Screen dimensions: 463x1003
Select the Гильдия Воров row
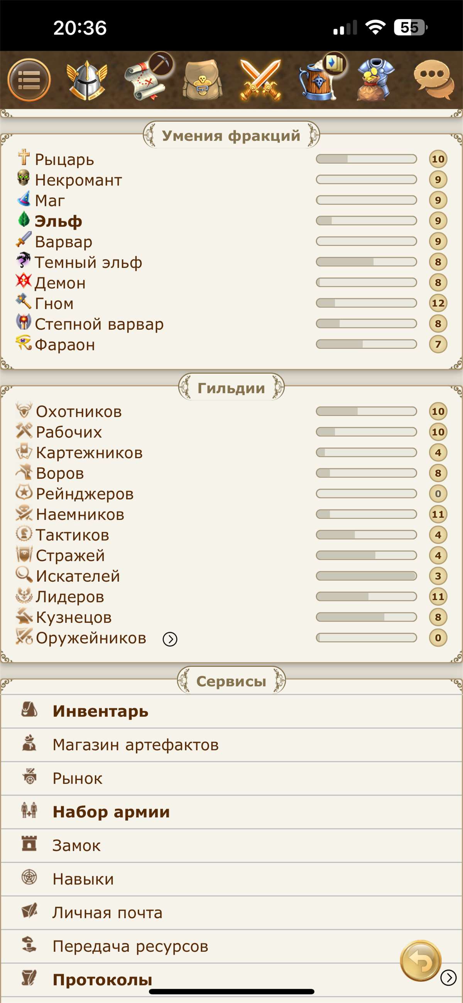[58, 473]
